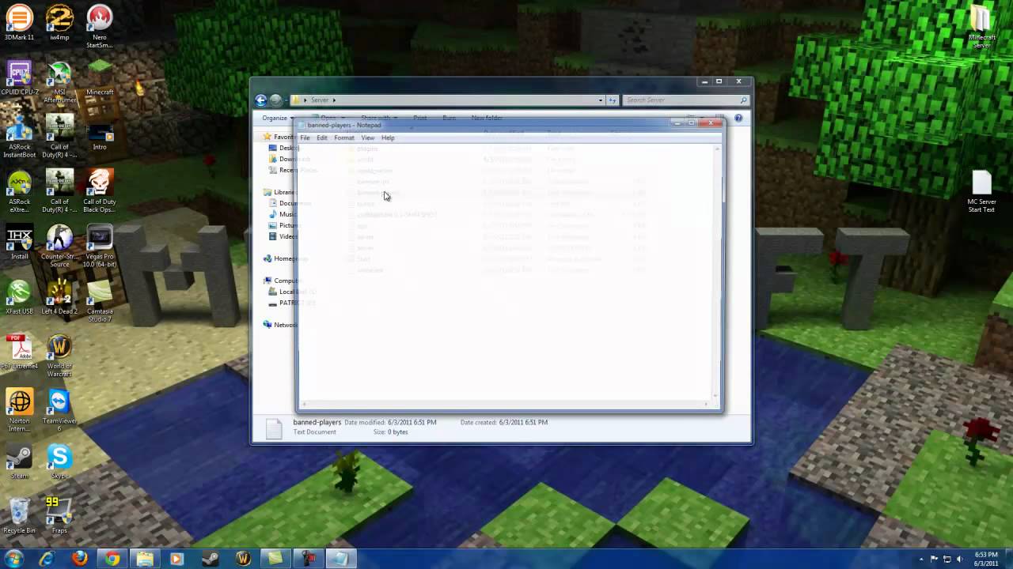The image size is (1013, 569).
Task: Select the World of Warcraft desktop icon
Action: tap(59, 356)
